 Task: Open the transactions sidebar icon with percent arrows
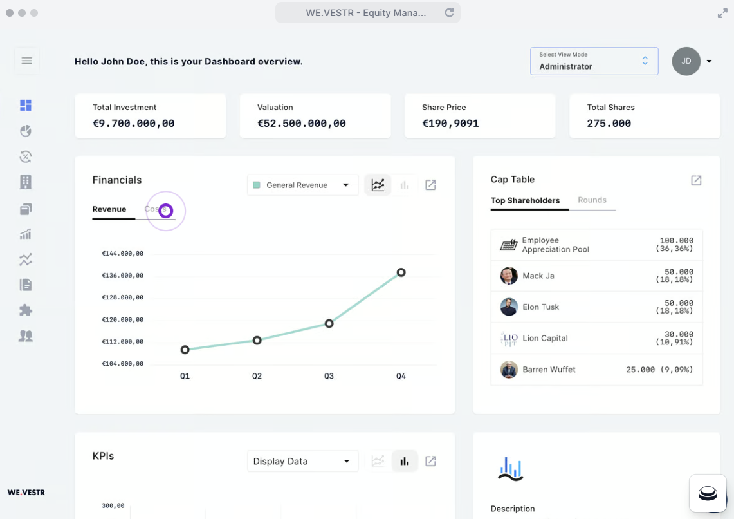25,156
